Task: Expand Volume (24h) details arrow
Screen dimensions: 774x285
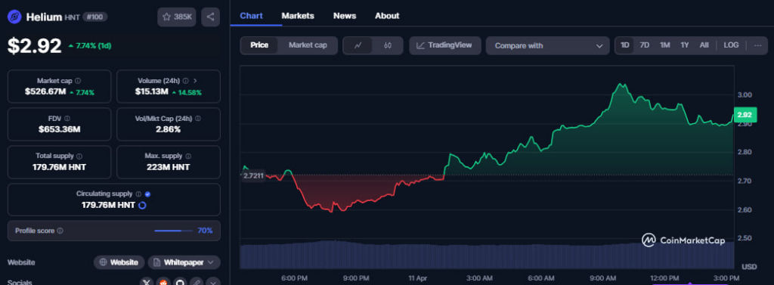Action: [196, 81]
